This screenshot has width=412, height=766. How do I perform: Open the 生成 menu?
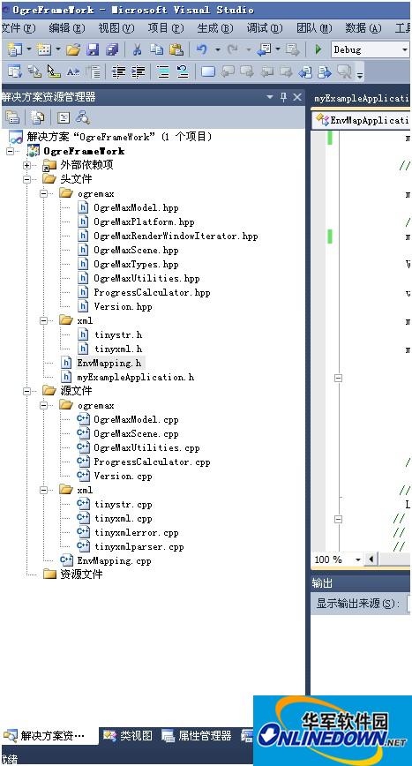[x=215, y=28]
